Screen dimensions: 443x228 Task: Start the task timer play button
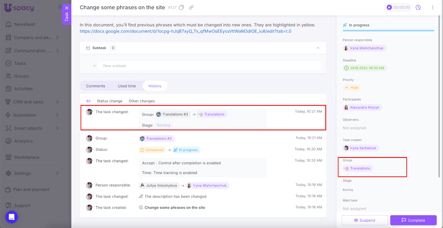pyautogui.click(x=389, y=7)
